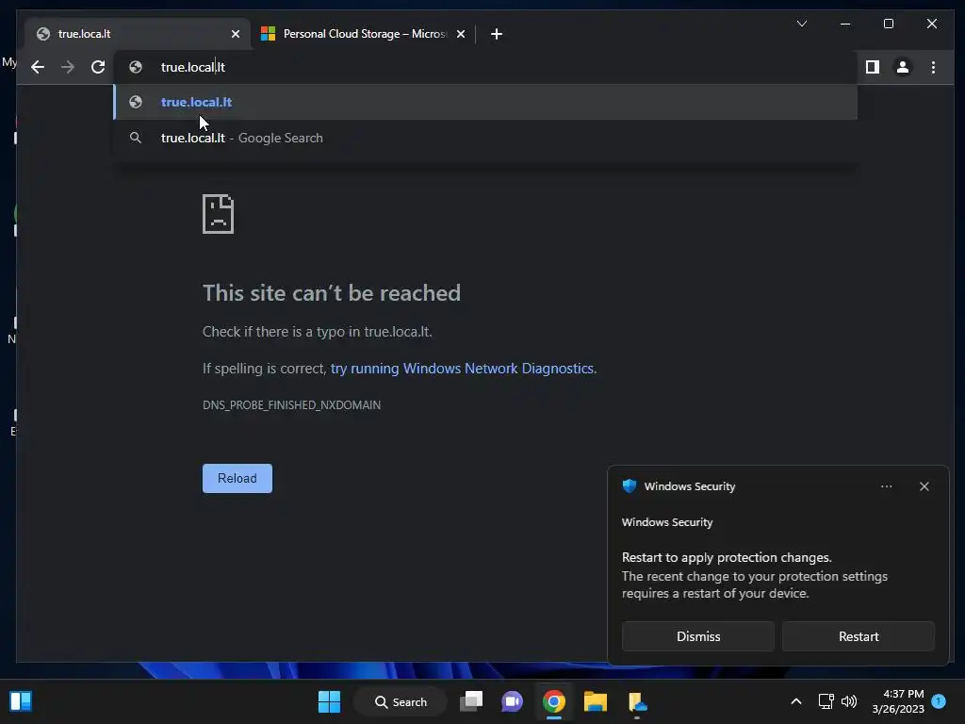Click Restart in the Windows Security notification
Viewport: 965px width, 724px height.
coord(858,636)
